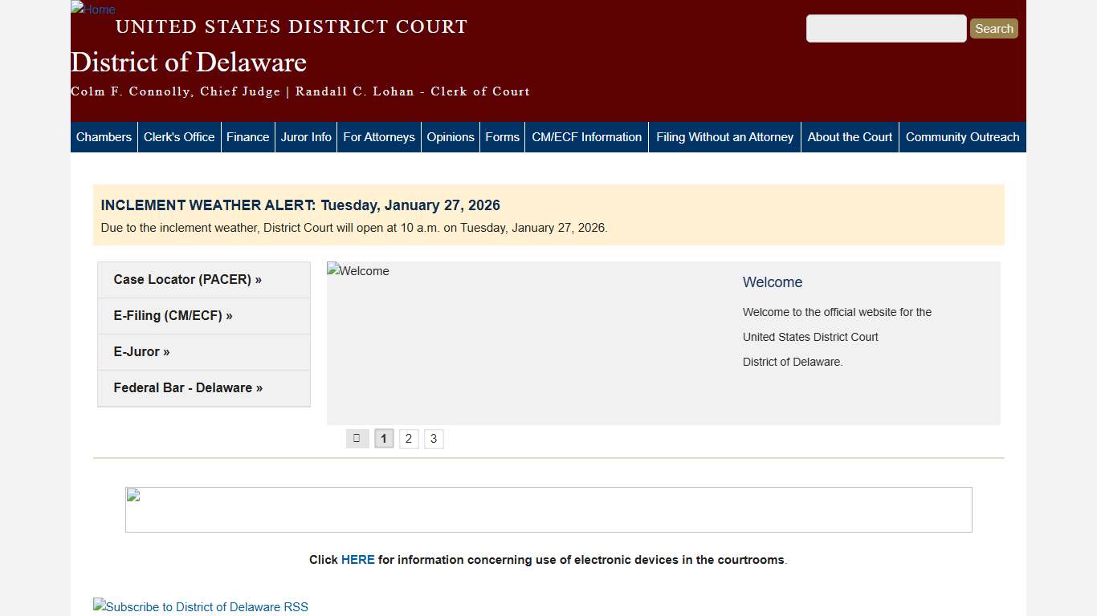Open E-Filing (CM/ECF)

pyautogui.click(x=173, y=315)
